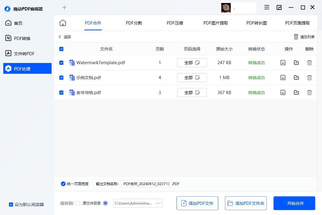Viewport: 322px width, 215px height.
Task: Browse the save path with the ellipsis button
Action: (158, 203)
